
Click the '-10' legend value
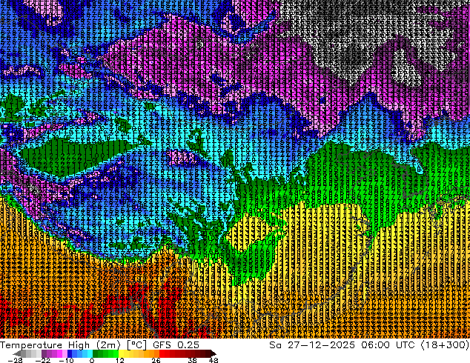pos(66,360)
